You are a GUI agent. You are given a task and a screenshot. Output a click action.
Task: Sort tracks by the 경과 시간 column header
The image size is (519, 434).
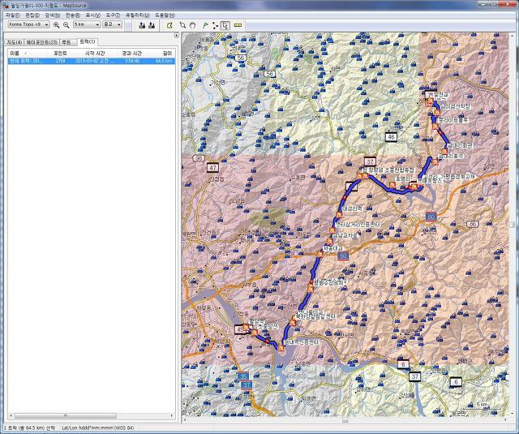[131, 54]
